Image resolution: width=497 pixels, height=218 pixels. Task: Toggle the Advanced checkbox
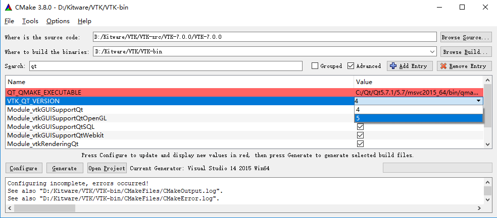coord(351,66)
